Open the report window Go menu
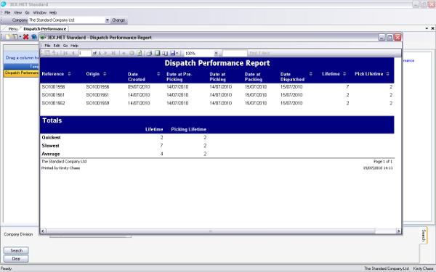Viewport: 436px width, 272px height. click(x=65, y=46)
